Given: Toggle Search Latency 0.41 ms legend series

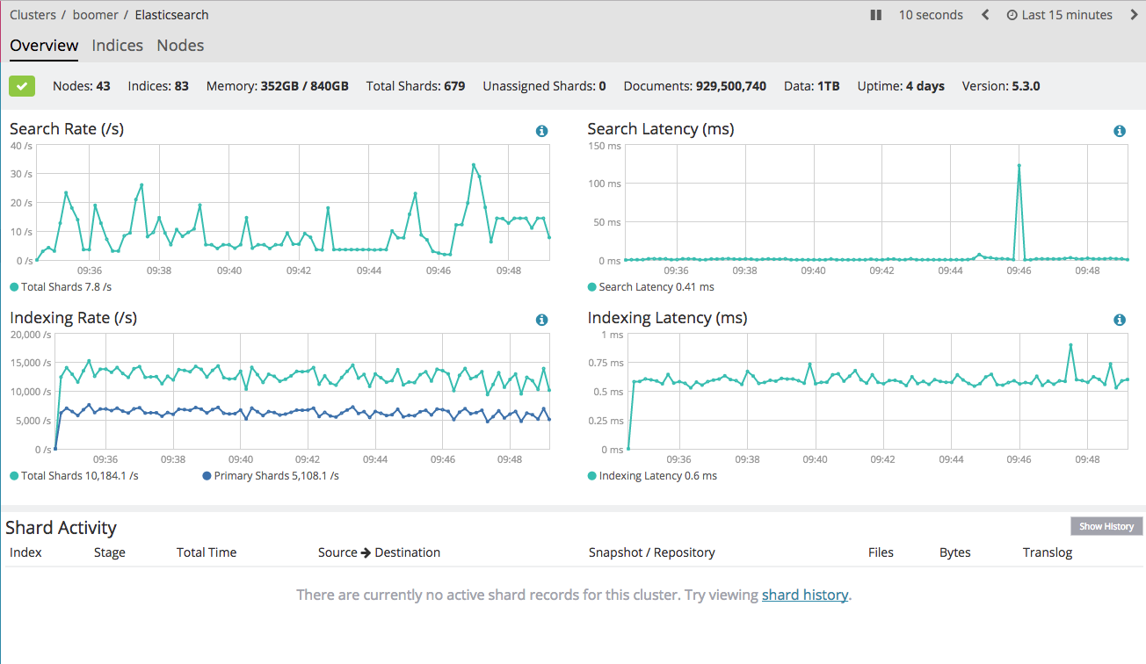Looking at the screenshot, I should tap(651, 286).
